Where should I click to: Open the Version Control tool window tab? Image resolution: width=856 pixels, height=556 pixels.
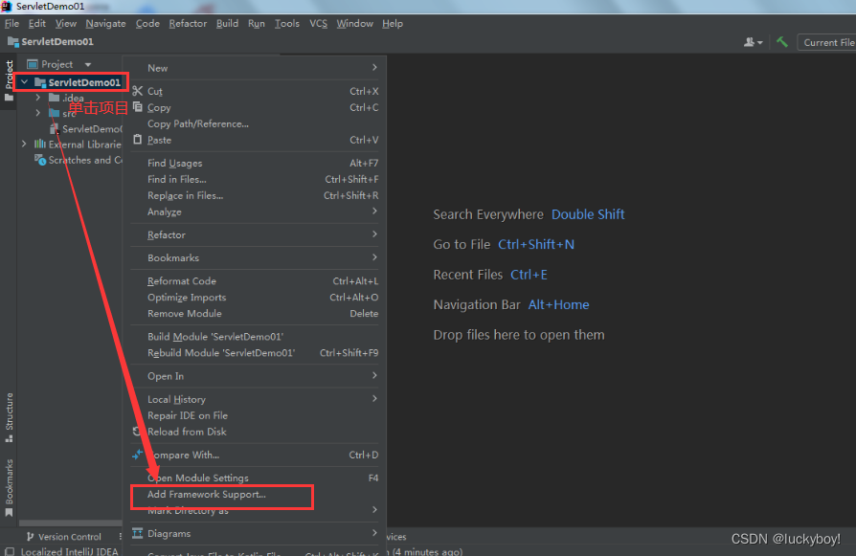coord(64,536)
